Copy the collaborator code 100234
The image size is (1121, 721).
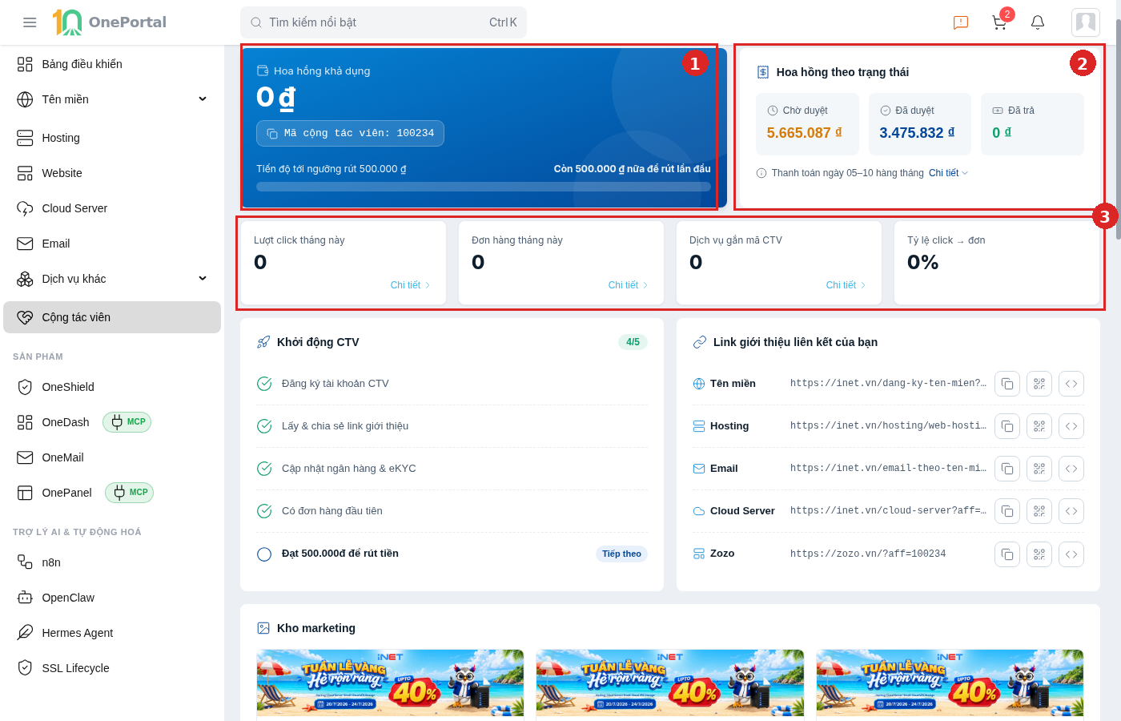tap(350, 133)
